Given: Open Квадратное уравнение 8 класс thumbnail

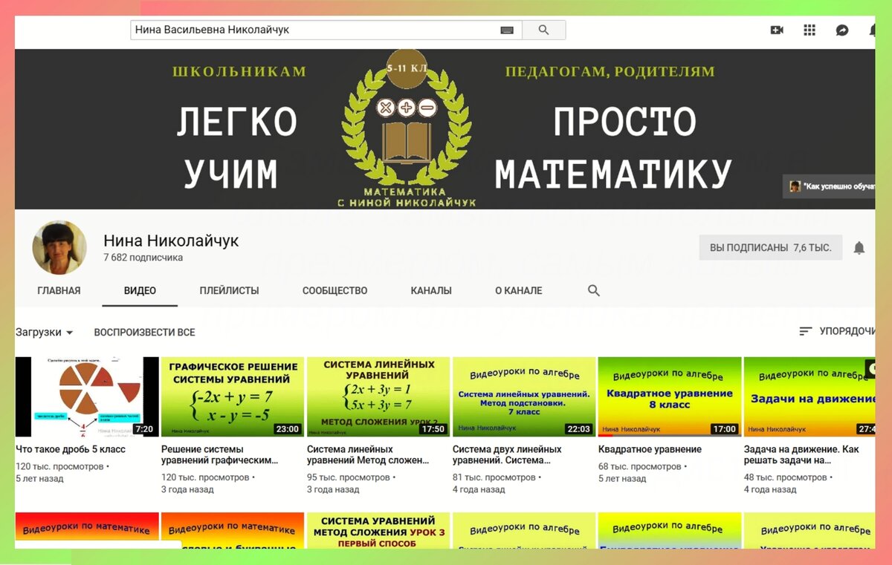Looking at the screenshot, I should pyautogui.click(x=670, y=396).
